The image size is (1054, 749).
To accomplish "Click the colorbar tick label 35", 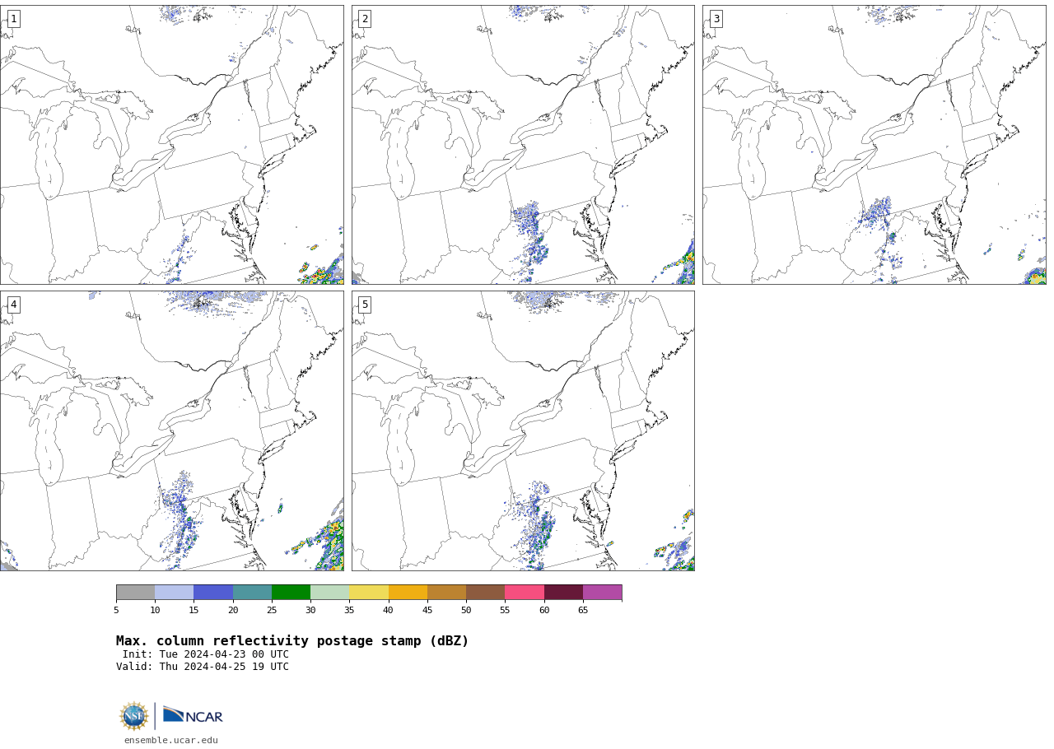I will pos(349,610).
